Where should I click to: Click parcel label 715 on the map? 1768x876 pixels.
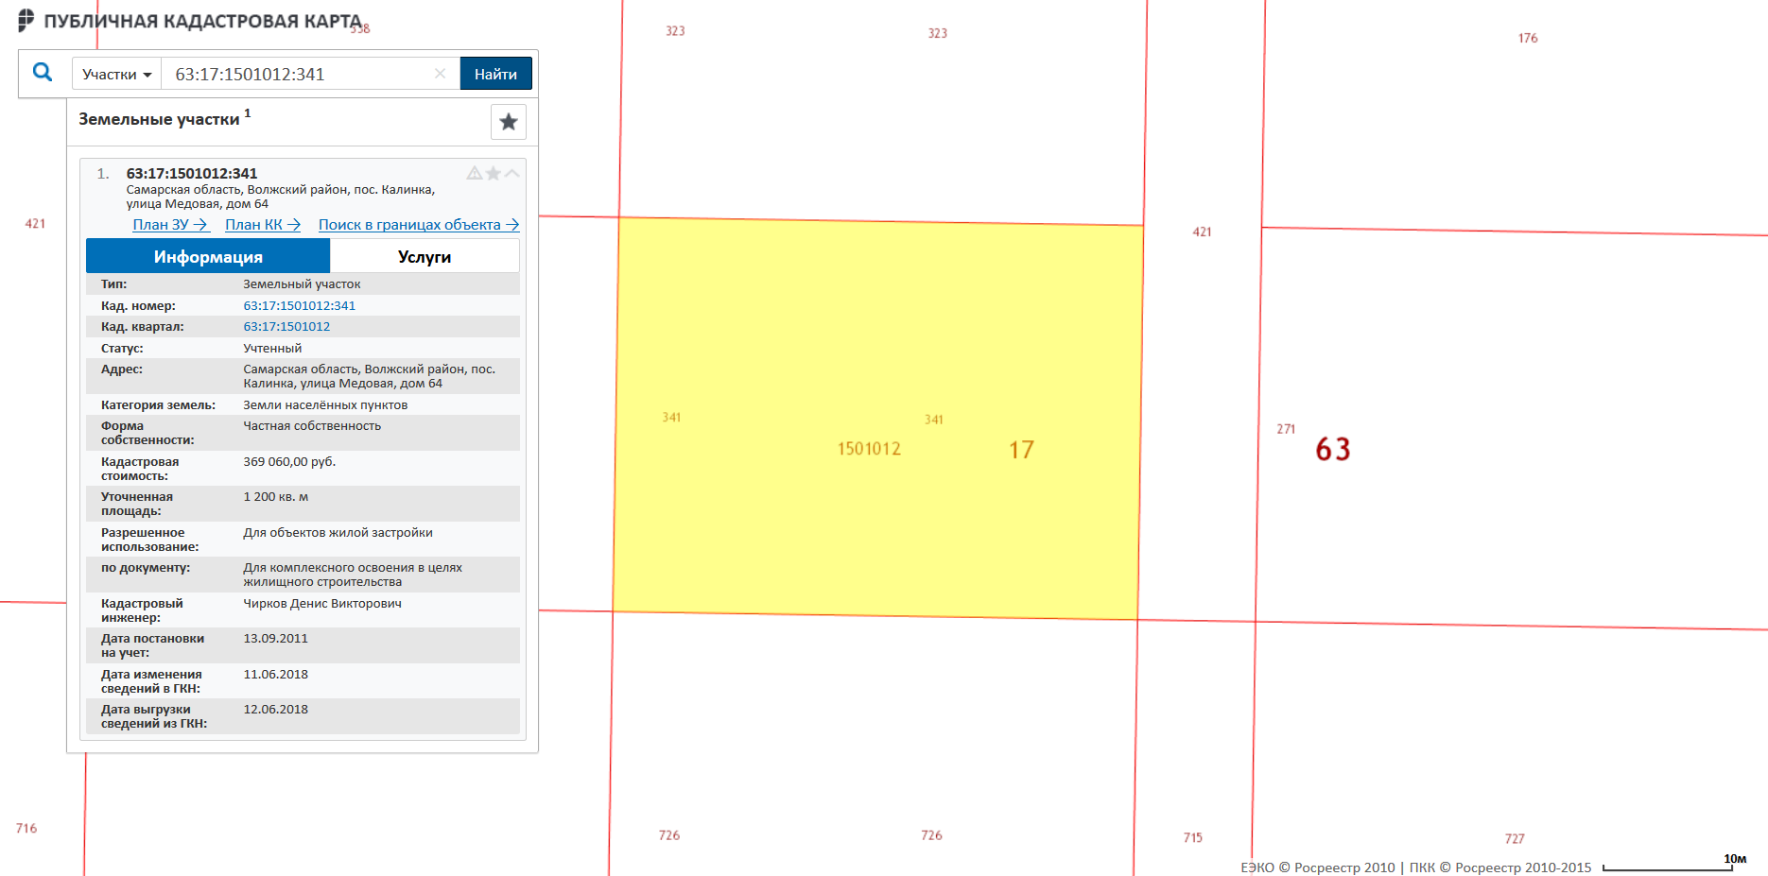pyautogui.click(x=1193, y=837)
